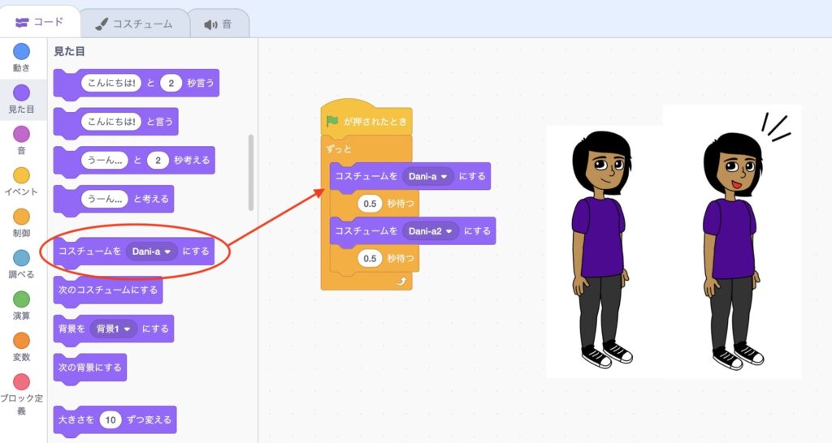The image size is (832, 443).
Task: Select the 見た目 block category circle
Action: [21, 92]
